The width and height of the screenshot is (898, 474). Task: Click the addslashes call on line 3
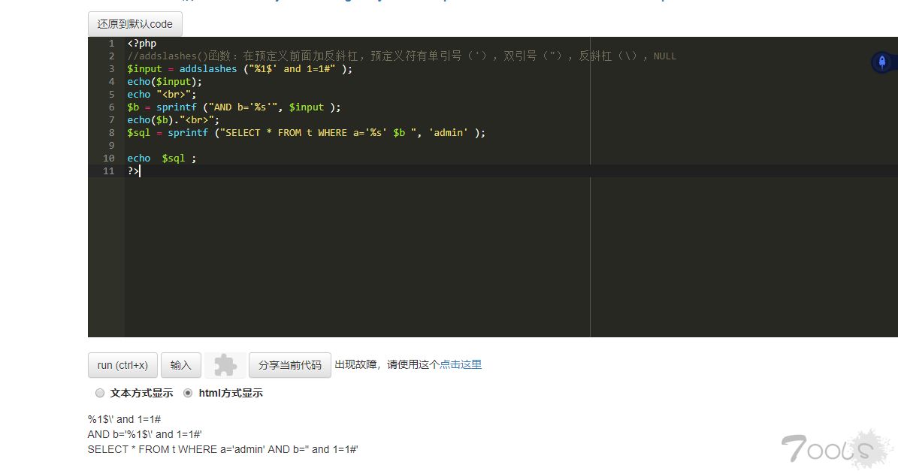pos(207,69)
